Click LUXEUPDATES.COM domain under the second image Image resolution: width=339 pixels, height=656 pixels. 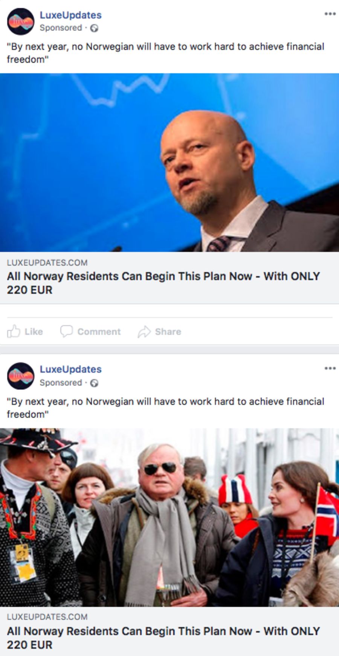[47, 617]
